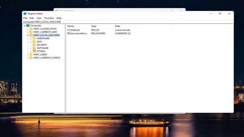This screenshot has height=137, width=244.
Task: Select the Computer tree label
Action: (x=36, y=25)
